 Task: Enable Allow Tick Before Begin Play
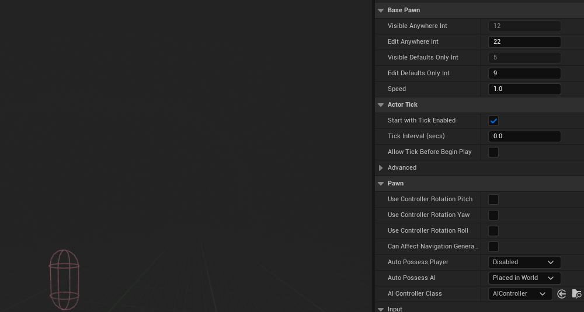(x=493, y=152)
